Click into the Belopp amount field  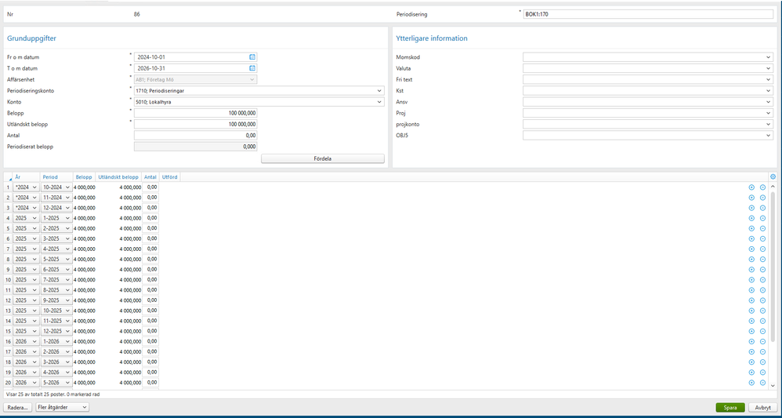196,114
